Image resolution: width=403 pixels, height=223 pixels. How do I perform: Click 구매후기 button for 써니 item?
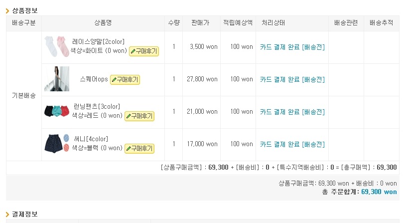click(x=139, y=148)
